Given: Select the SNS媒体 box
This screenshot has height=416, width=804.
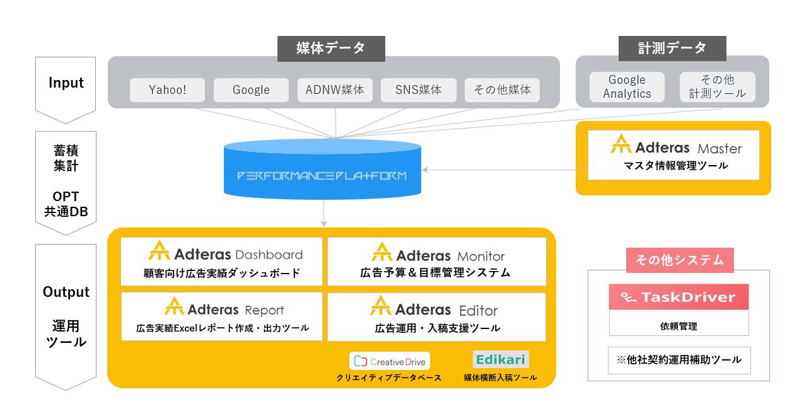Looking at the screenshot, I should tap(418, 90).
